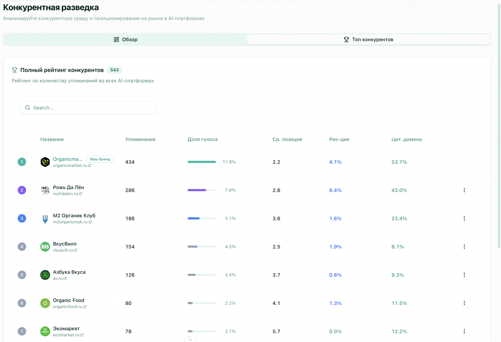Open the three-dot menu for Рожь Да Лён
The image size is (501, 342).
[464, 190]
